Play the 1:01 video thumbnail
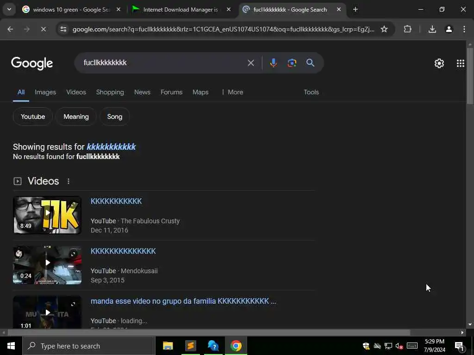Screen dimensions: 474x355 click(47, 312)
